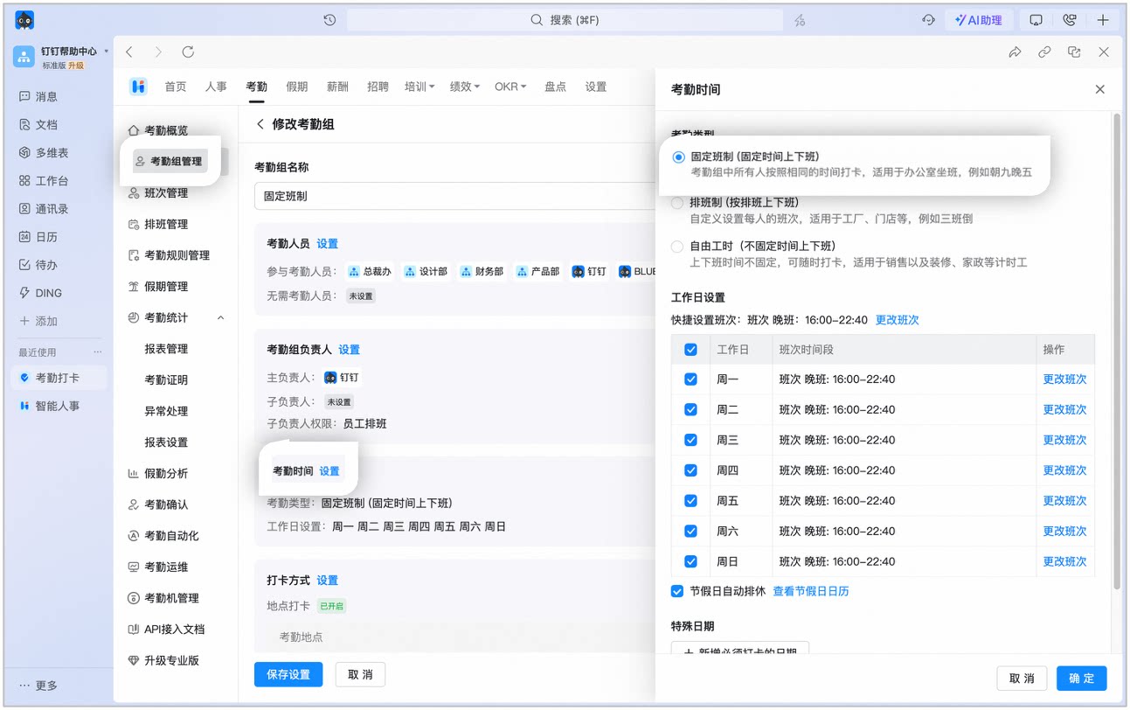Expand the 培训 dropdown menu
1130x710 pixels.
coord(419,87)
